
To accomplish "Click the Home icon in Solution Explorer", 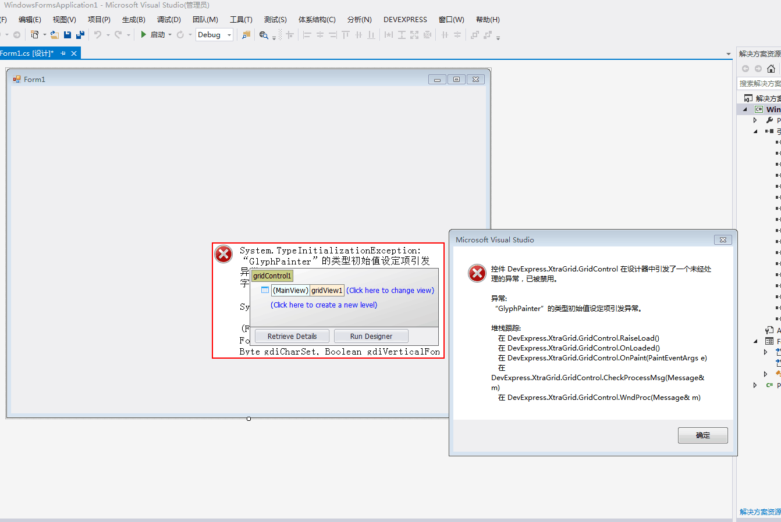I will tap(771, 69).
